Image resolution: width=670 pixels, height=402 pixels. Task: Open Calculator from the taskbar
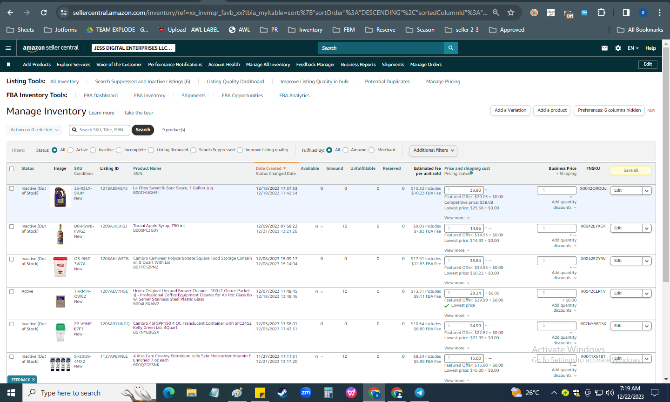328,393
